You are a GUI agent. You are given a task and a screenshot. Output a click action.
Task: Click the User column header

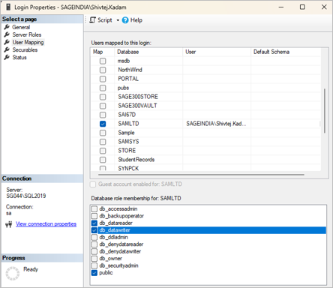(217, 52)
